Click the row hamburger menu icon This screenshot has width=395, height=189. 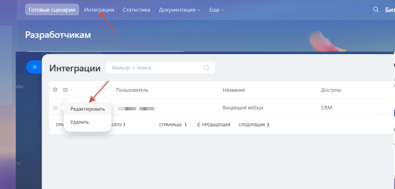(55, 108)
